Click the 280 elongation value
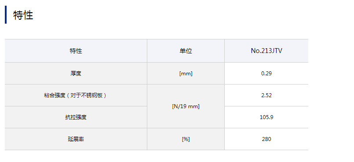 pos(266,139)
